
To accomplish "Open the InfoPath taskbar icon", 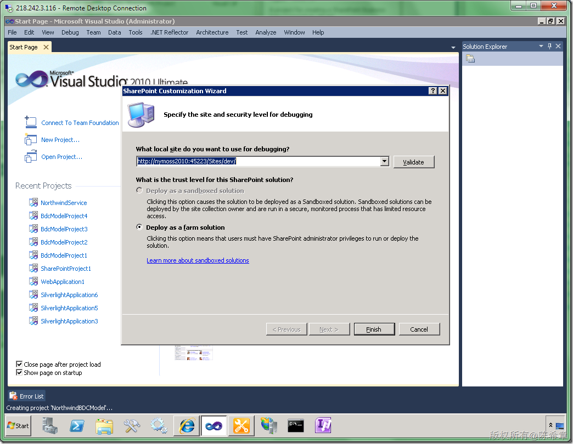I will tap(323, 425).
